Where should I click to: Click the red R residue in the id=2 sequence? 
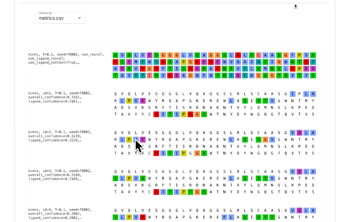(x=156, y=153)
